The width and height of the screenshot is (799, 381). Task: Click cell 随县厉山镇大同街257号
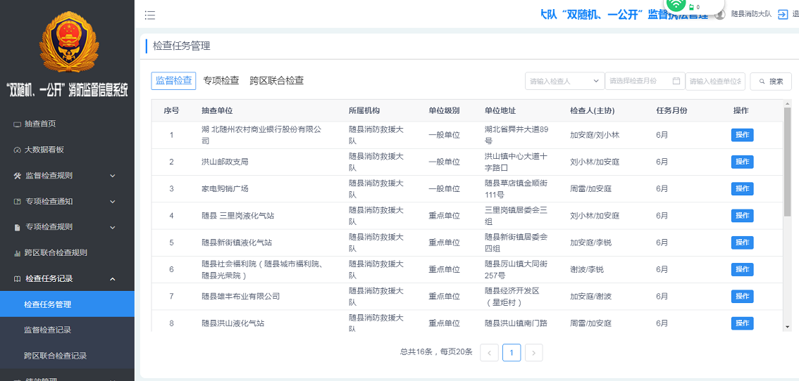(x=516, y=270)
